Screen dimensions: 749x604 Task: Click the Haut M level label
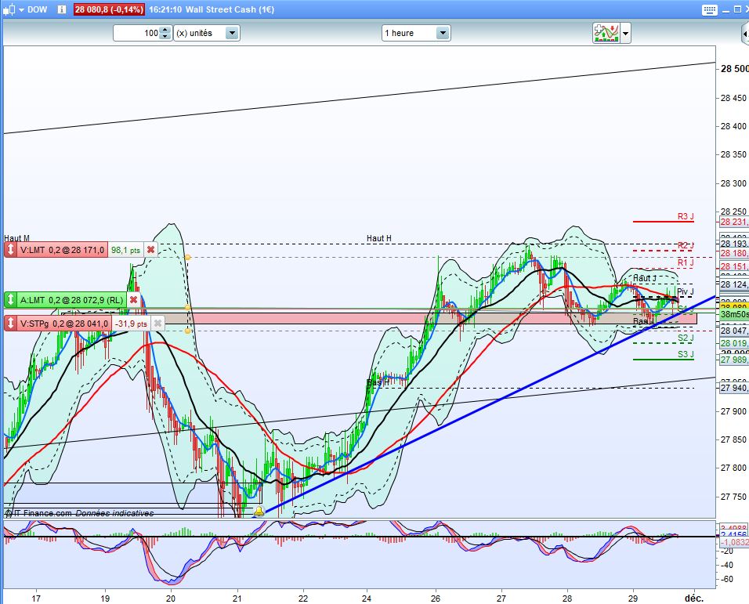click(x=16, y=238)
